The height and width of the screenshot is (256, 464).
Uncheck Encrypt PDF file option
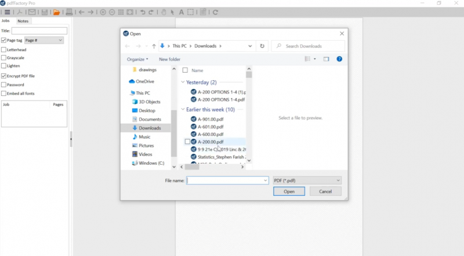point(4,76)
